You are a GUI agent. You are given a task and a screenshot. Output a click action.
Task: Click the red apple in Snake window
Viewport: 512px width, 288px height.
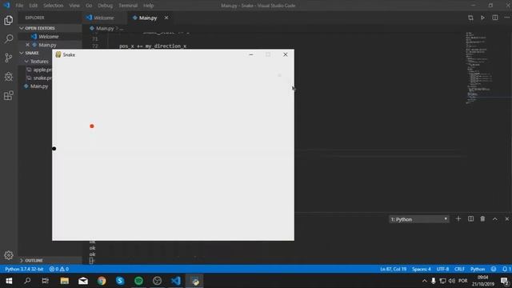[92, 126]
